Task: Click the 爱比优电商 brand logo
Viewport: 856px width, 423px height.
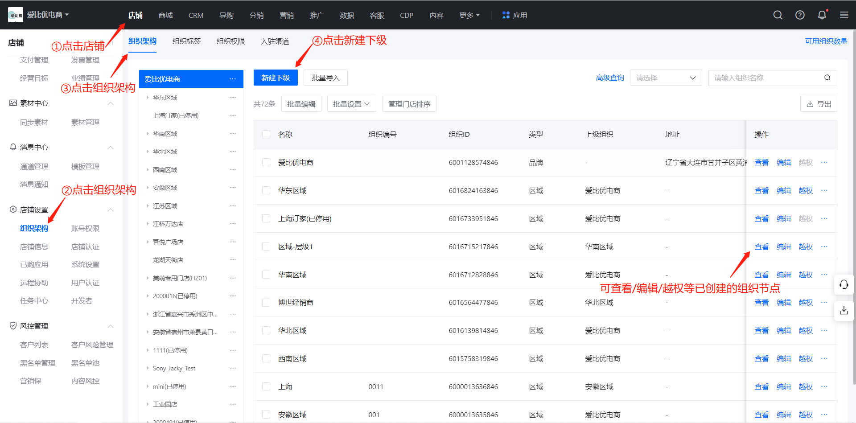Action: click(16, 15)
